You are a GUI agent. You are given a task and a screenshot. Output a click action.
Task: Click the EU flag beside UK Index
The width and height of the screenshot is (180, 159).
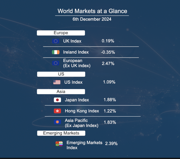point(56,41)
